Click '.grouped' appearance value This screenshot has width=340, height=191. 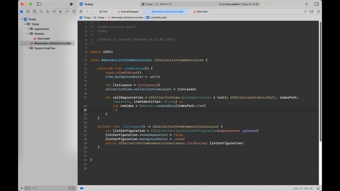tap(249, 131)
